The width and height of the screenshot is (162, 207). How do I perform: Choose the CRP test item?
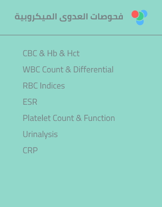pyautogui.click(x=30, y=150)
